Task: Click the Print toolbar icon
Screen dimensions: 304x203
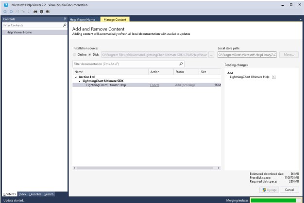Action: point(35,12)
